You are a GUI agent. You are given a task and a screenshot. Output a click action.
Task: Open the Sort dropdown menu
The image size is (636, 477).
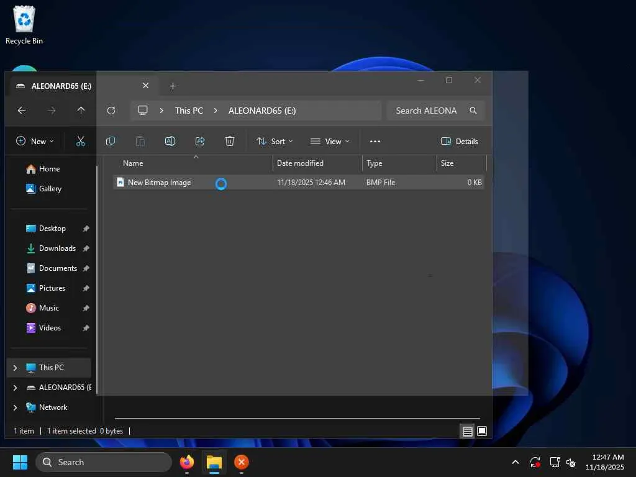[x=275, y=142]
